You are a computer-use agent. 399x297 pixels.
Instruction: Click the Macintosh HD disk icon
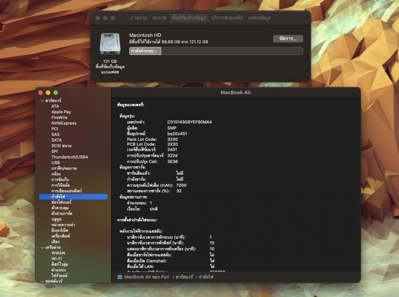(x=110, y=43)
